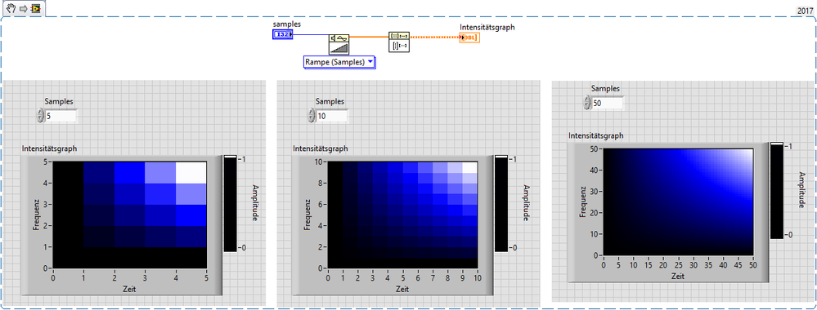The width and height of the screenshot is (817, 310).
Task: Click the LabVIEW VI snippet icon
Action: coord(35,9)
